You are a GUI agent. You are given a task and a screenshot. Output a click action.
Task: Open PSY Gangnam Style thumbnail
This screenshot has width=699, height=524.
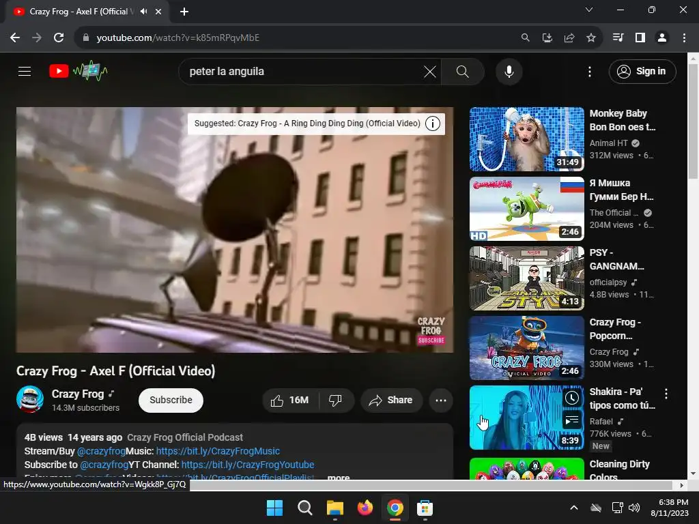point(527,278)
